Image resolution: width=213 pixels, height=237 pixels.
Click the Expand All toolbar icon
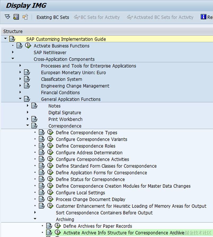tap(7, 17)
